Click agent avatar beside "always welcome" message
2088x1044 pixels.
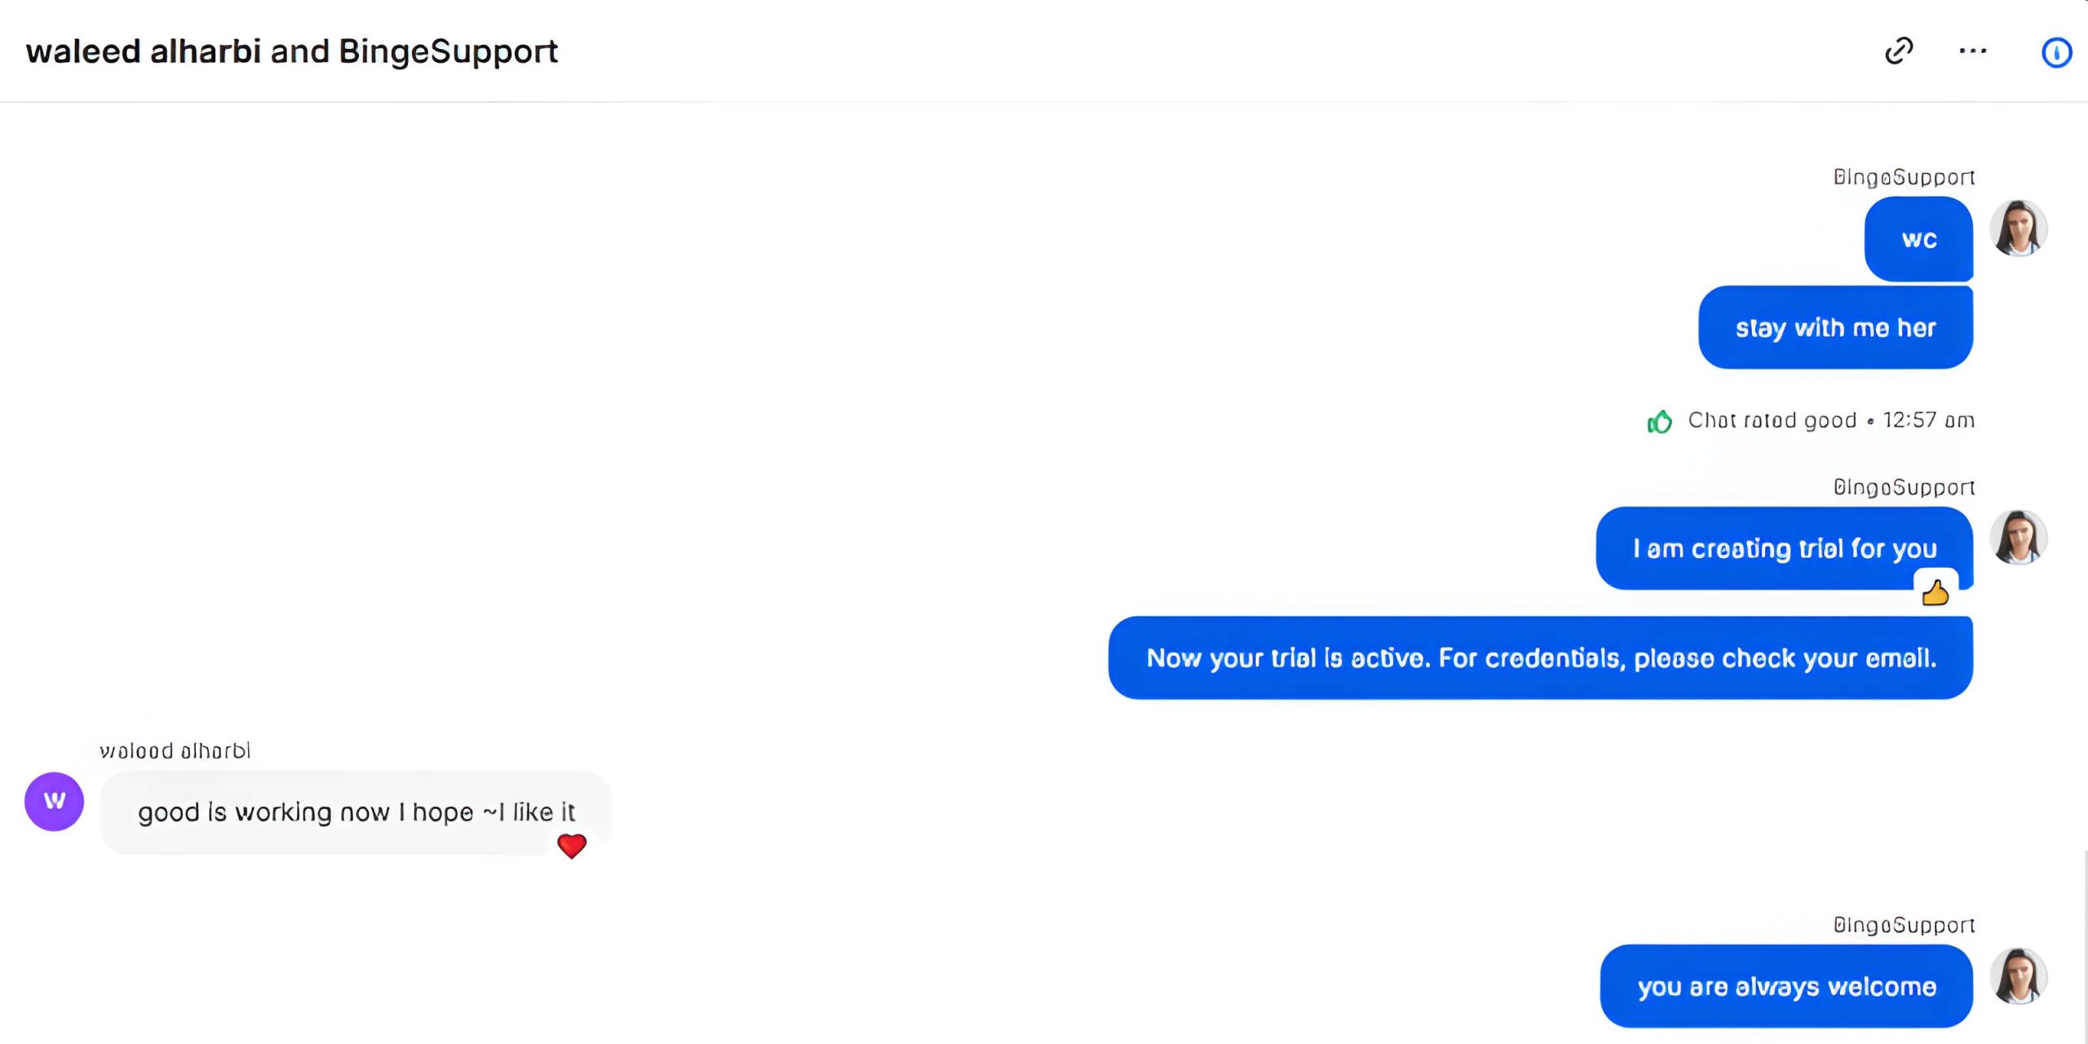click(x=2019, y=975)
